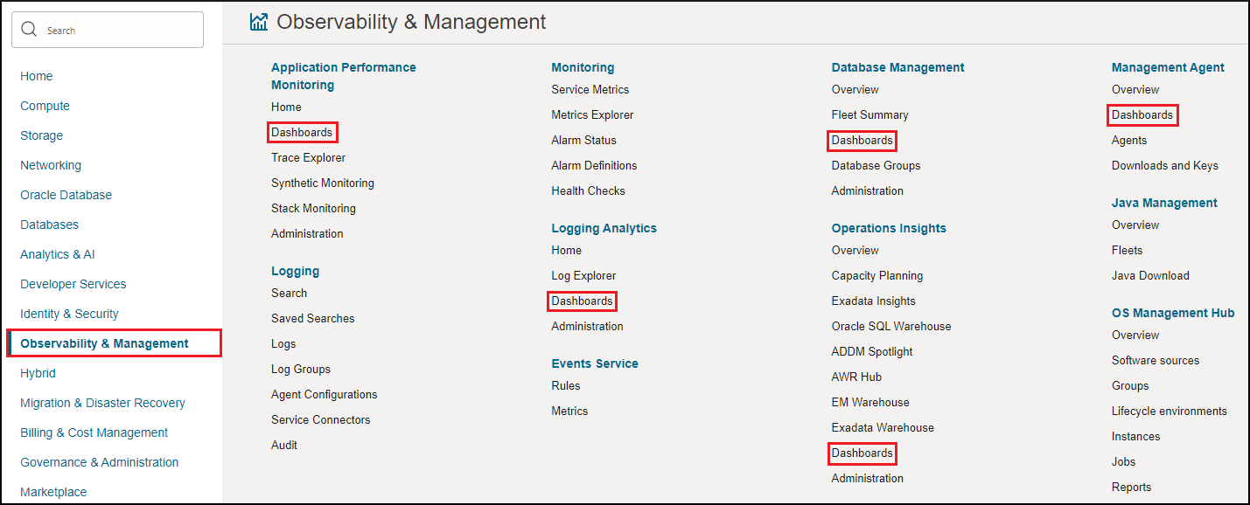Open the Marketplace section
Image resolution: width=1250 pixels, height=505 pixels.
pyautogui.click(x=52, y=492)
